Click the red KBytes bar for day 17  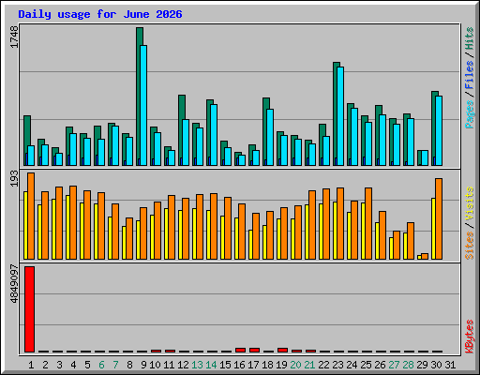(254, 350)
